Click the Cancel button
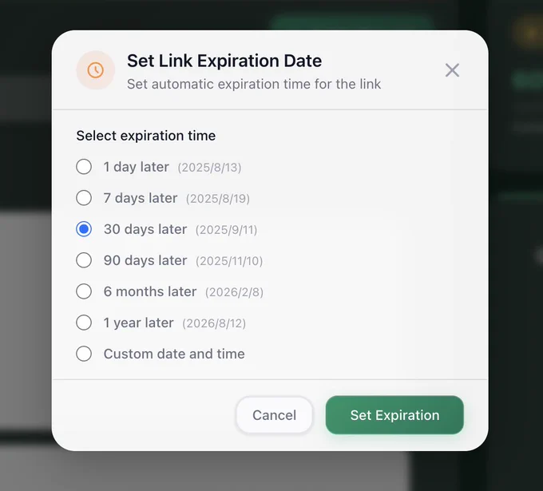Screen dimensions: 543x491 [x=274, y=415]
